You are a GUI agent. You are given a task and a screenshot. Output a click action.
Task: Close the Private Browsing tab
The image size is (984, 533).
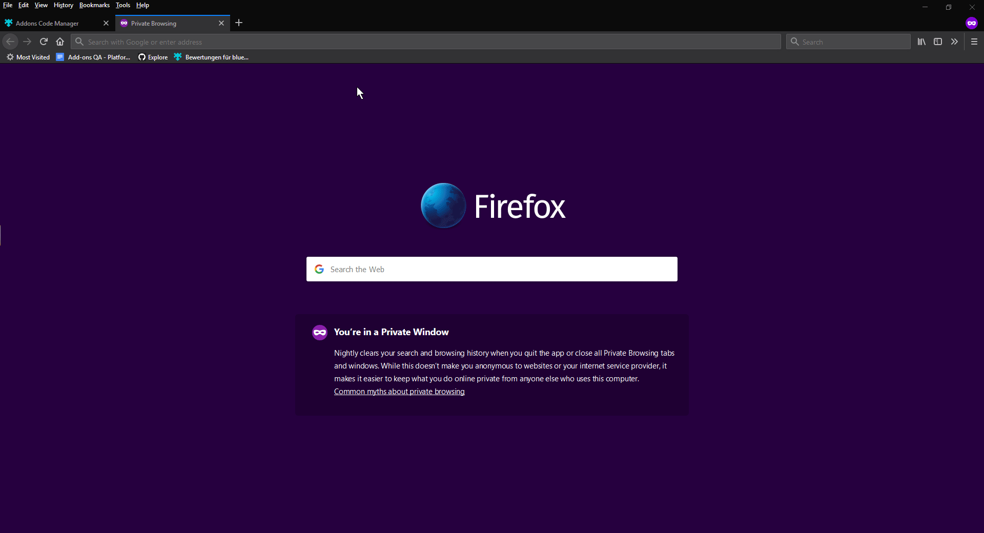tap(221, 23)
